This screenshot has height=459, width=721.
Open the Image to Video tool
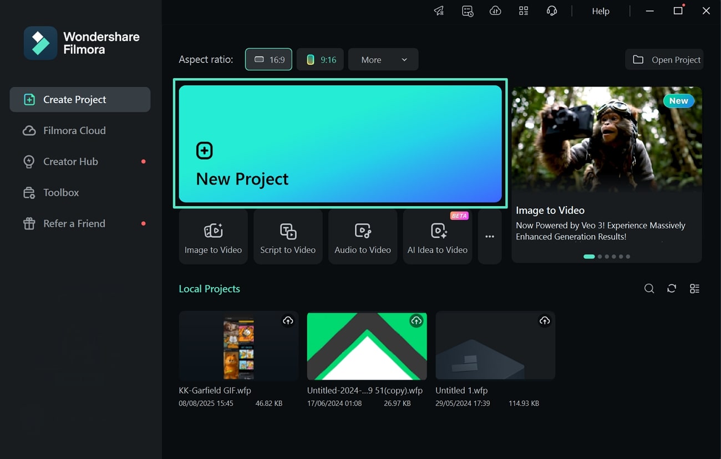[213, 237]
